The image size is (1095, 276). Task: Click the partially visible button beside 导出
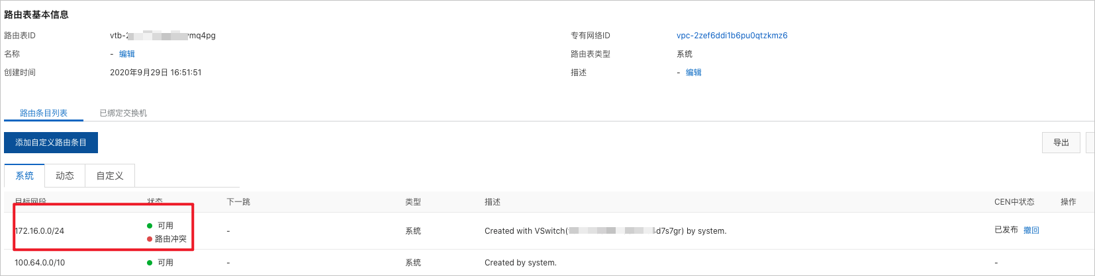click(x=1090, y=143)
